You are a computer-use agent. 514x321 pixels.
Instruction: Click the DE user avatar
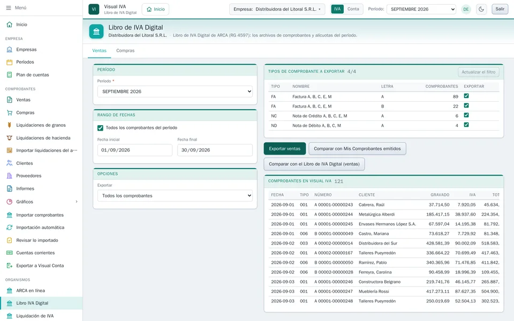pos(466,9)
